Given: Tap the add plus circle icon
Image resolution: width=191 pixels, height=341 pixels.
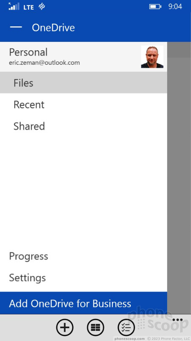Looking at the screenshot, I should pyautogui.click(x=65, y=327).
